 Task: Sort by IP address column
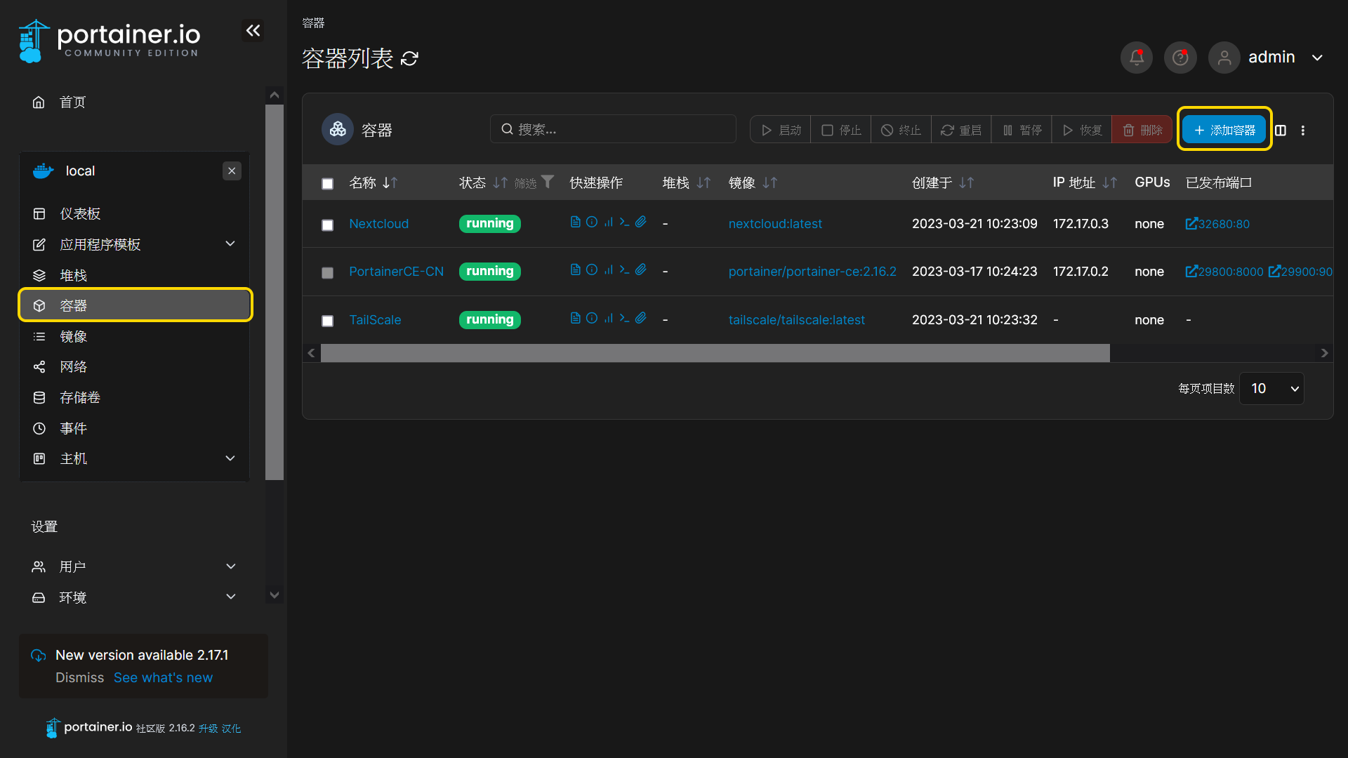tap(1085, 182)
